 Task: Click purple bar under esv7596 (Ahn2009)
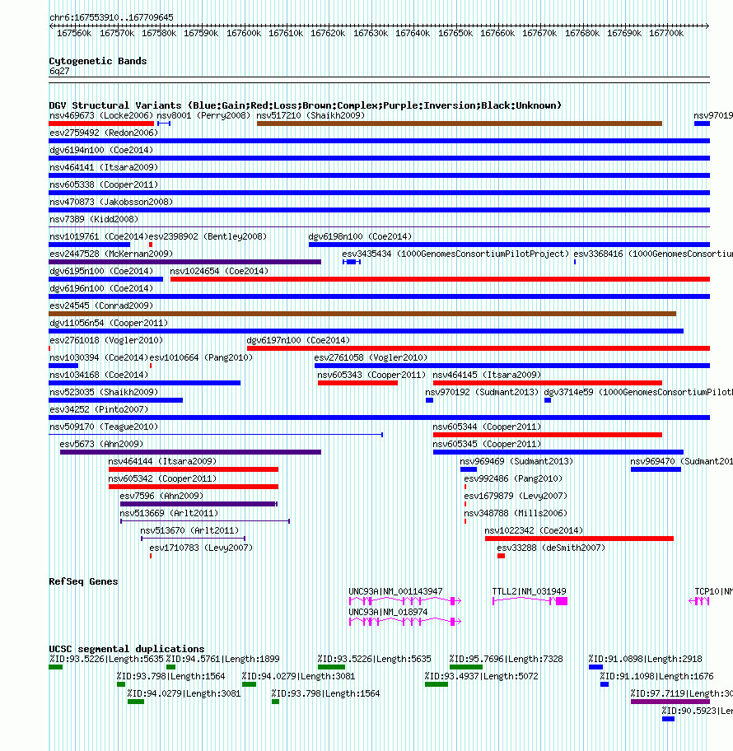198,504
